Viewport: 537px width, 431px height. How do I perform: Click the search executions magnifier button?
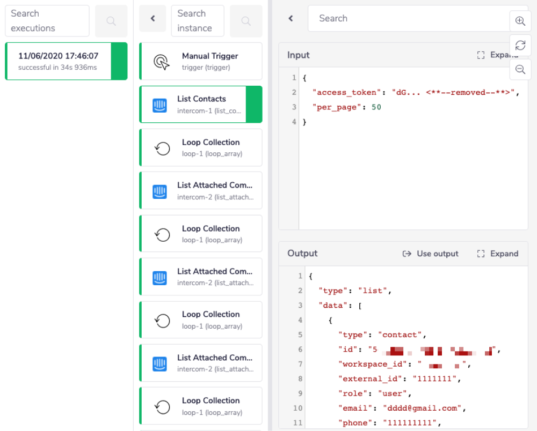[111, 21]
